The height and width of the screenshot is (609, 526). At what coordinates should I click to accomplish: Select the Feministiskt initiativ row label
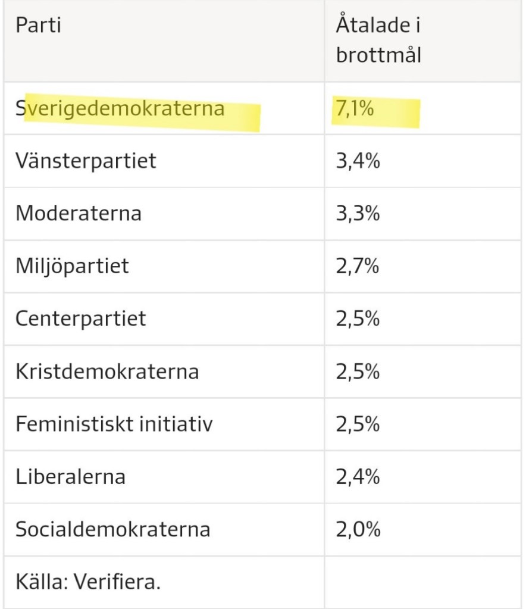[114, 424]
